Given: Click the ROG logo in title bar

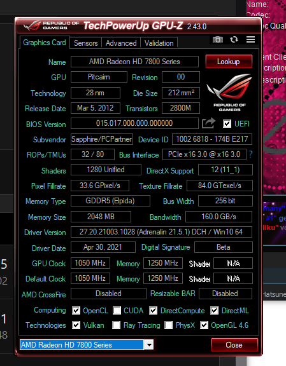Looking at the screenshot, I should pyautogui.click(x=32, y=25).
